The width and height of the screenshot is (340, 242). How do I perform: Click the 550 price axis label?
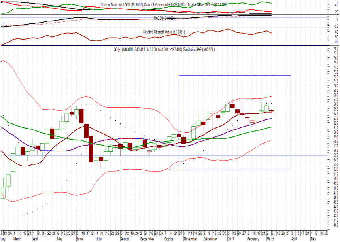pos(336,155)
